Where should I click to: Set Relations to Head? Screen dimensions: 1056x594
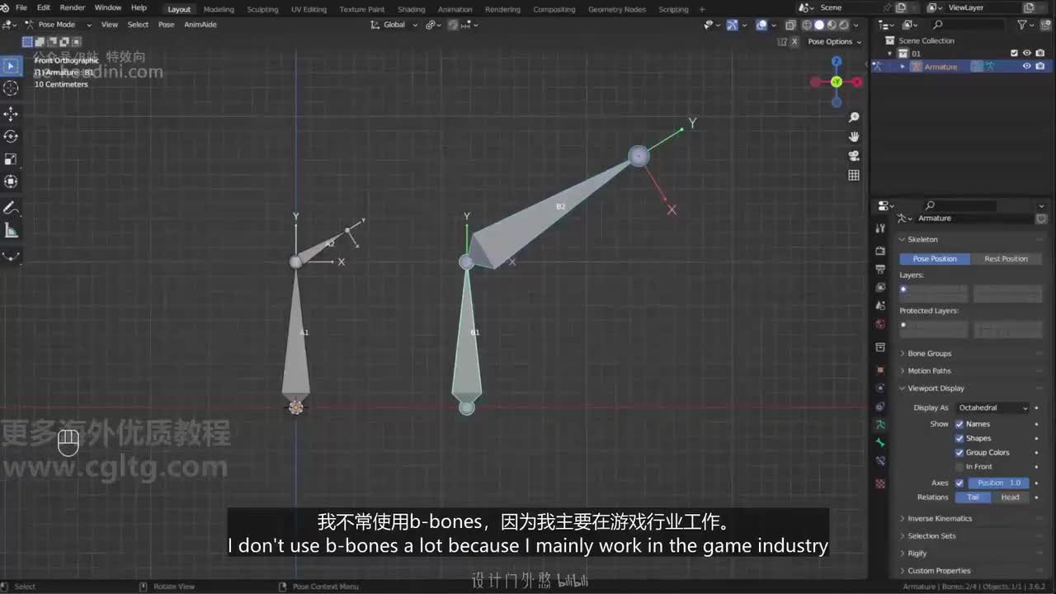pyautogui.click(x=1010, y=497)
